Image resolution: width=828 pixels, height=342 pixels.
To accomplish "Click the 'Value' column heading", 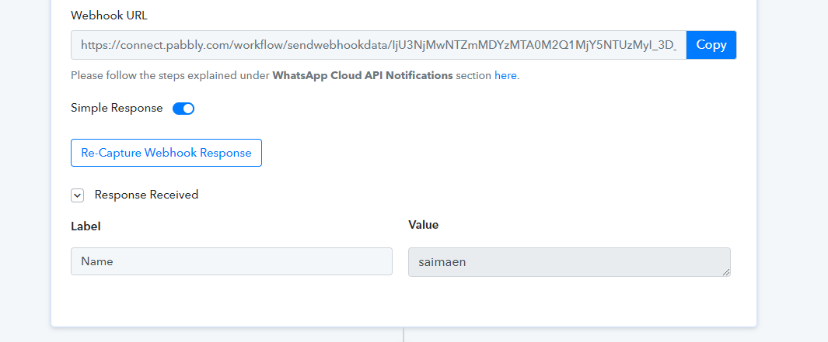I will 424,225.
